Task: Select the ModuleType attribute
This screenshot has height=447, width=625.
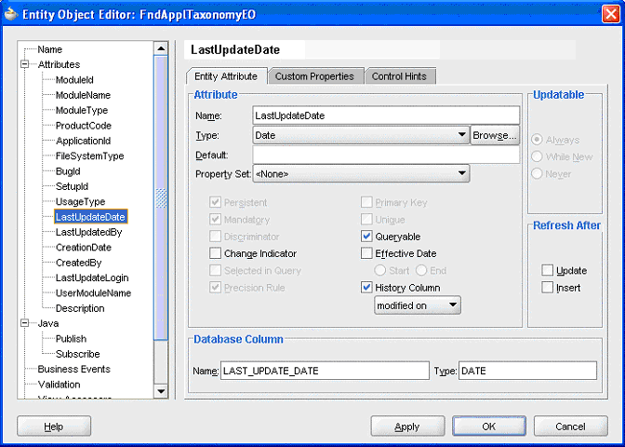Action: pyautogui.click(x=82, y=110)
